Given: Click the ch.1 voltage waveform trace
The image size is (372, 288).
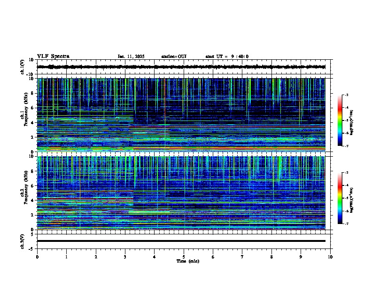Looking at the screenshot, I should [x=181, y=67].
